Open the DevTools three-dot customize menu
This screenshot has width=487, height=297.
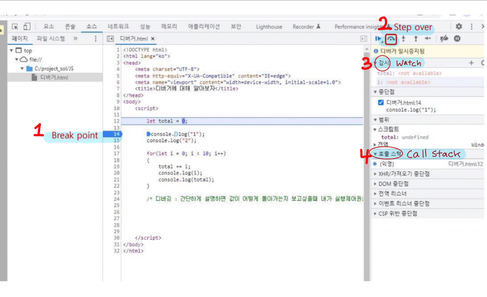tap(471, 26)
